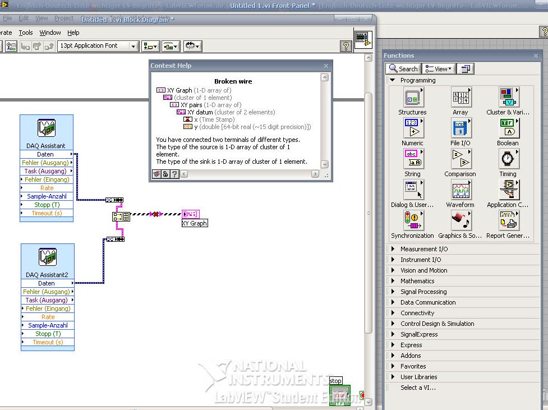Click Select a VI... in Functions palette
Image resolution: width=548 pixels, height=410 pixels.
pos(418,388)
